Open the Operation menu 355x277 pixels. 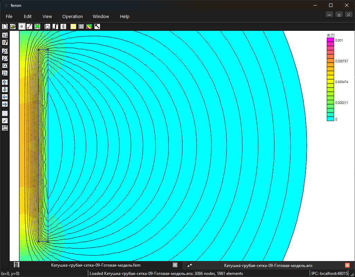click(x=72, y=17)
